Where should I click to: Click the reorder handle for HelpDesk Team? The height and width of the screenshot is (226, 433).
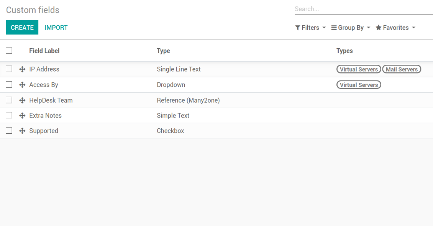(22, 100)
